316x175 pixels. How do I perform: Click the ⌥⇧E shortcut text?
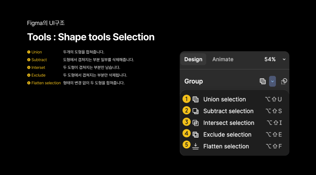[274, 134]
